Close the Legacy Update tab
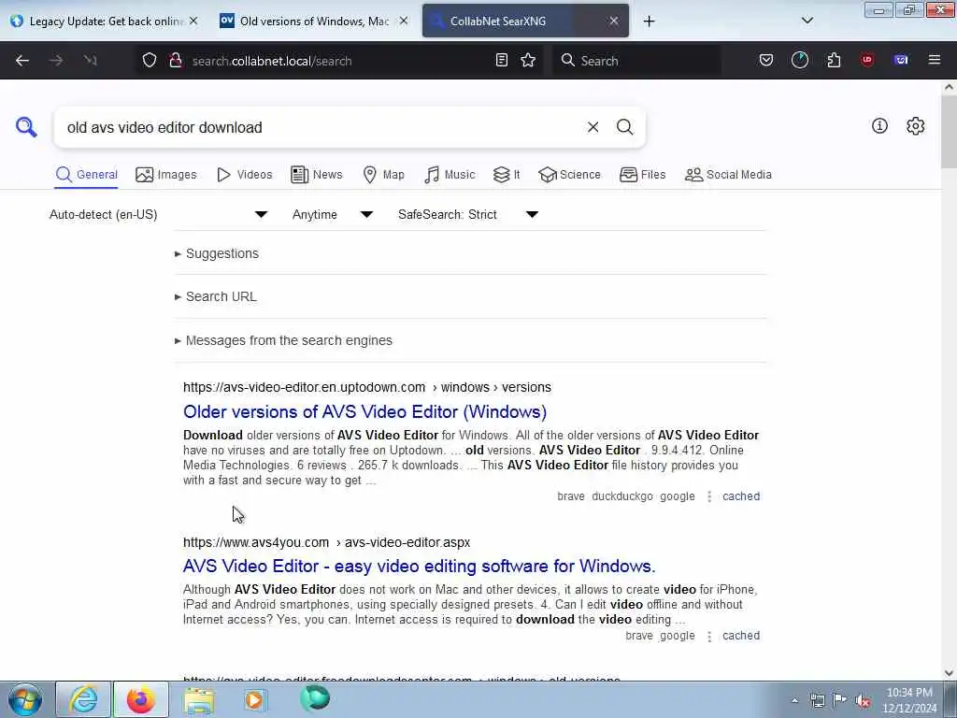This screenshot has width=957, height=718. (x=193, y=21)
